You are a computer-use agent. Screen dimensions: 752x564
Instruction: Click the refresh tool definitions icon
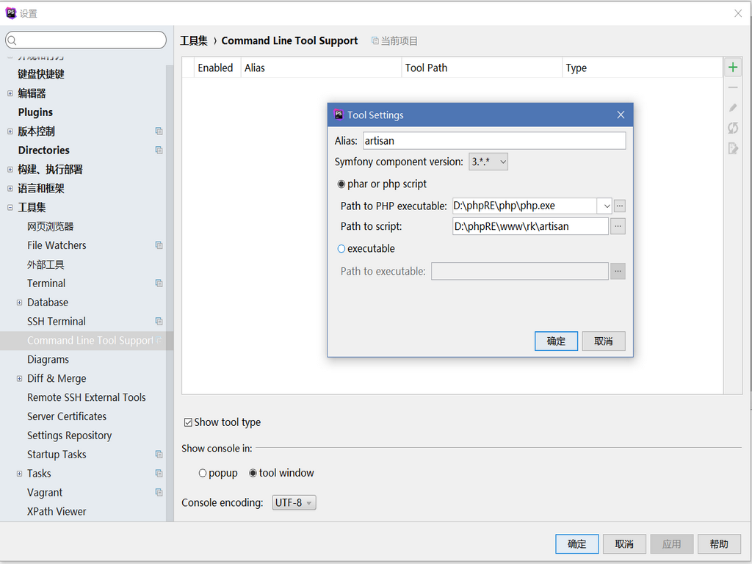732,128
